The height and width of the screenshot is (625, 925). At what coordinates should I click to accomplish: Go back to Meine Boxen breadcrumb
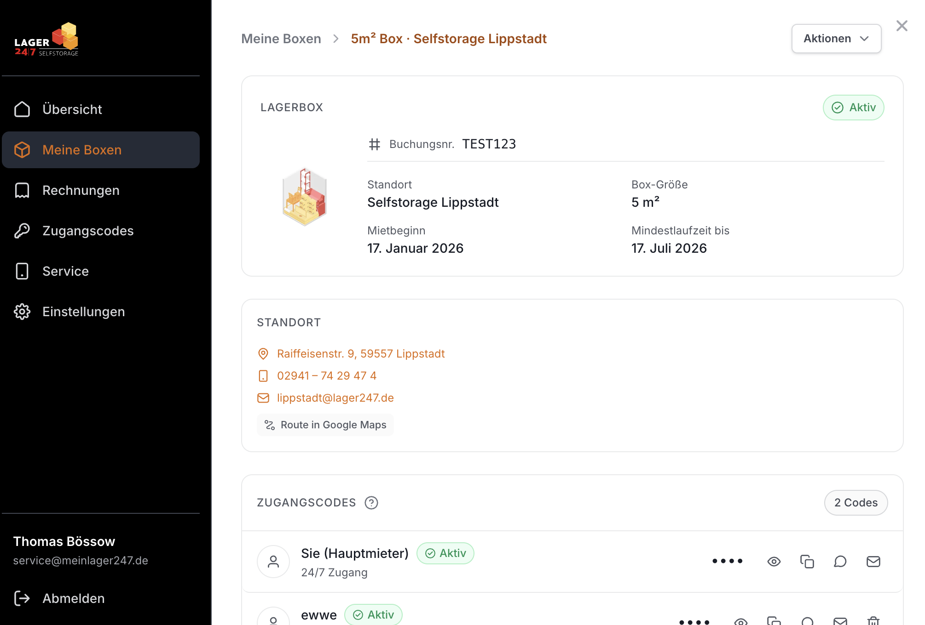(281, 39)
